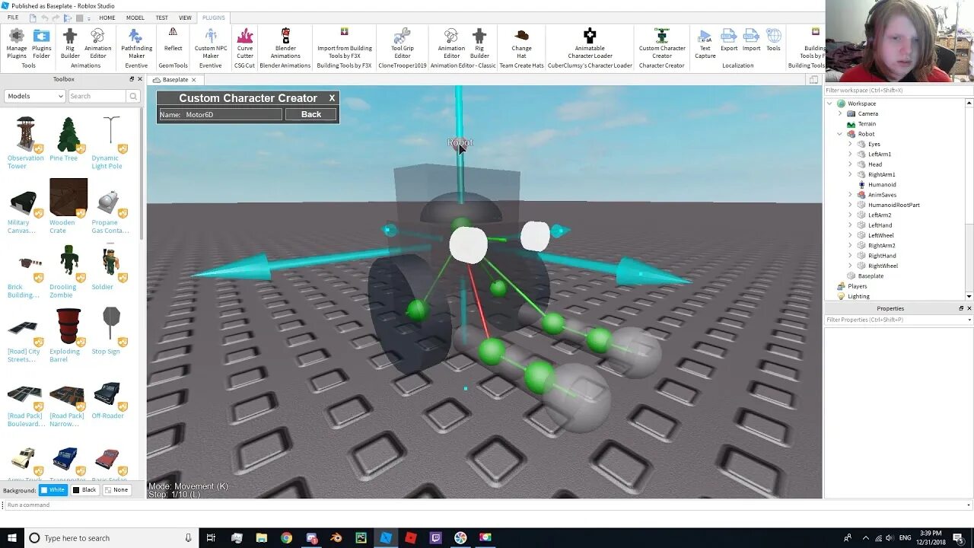Viewport: 974px width, 548px height.
Task: Expand the LeftArm1 node
Action: (850, 154)
